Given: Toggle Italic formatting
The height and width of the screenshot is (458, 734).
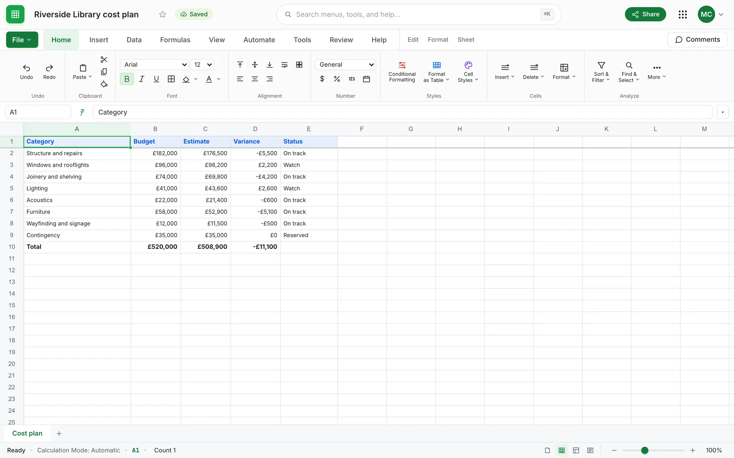Looking at the screenshot, I should 141,79.
